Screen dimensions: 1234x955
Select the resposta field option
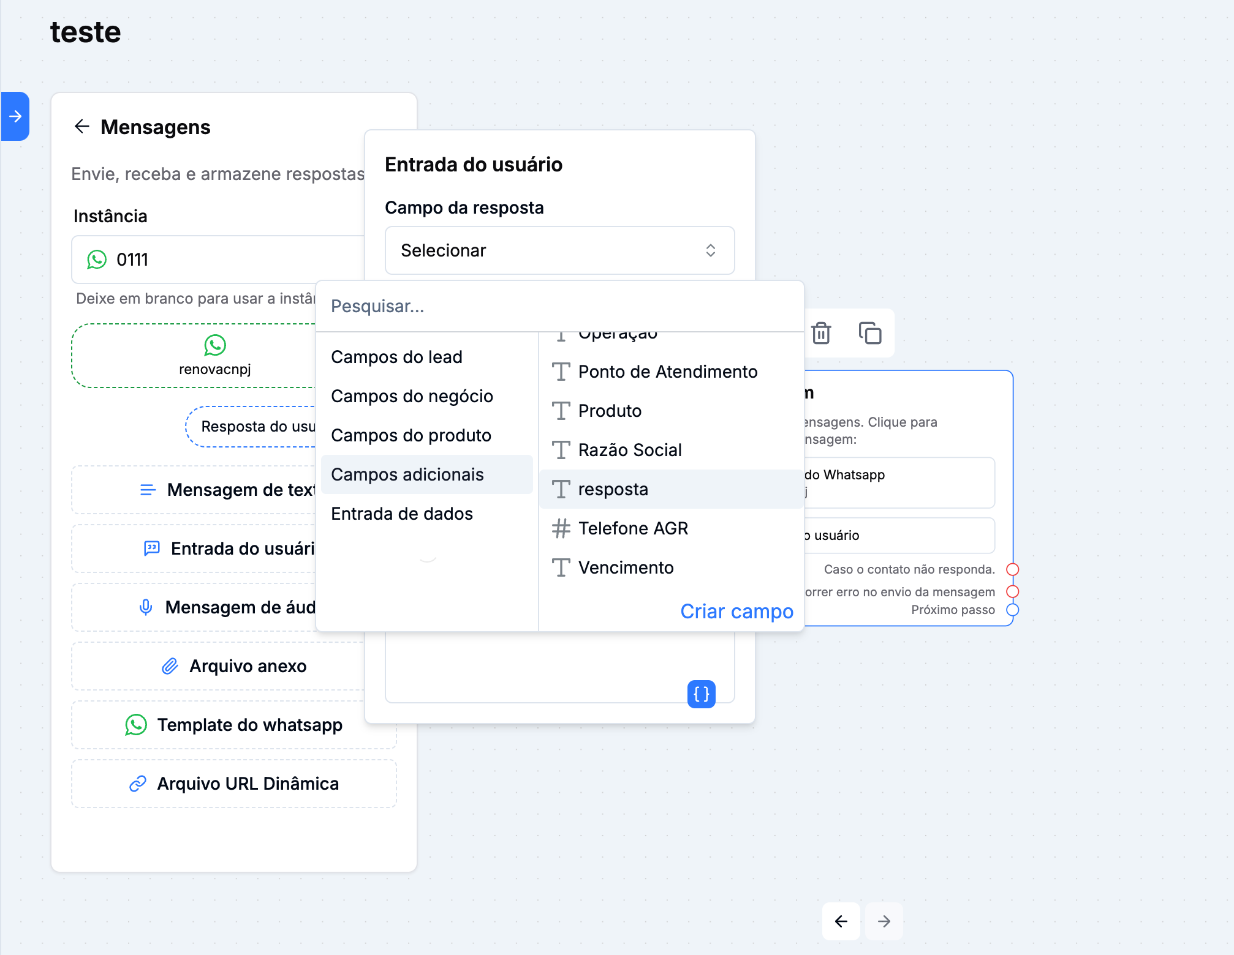[613, 489]
